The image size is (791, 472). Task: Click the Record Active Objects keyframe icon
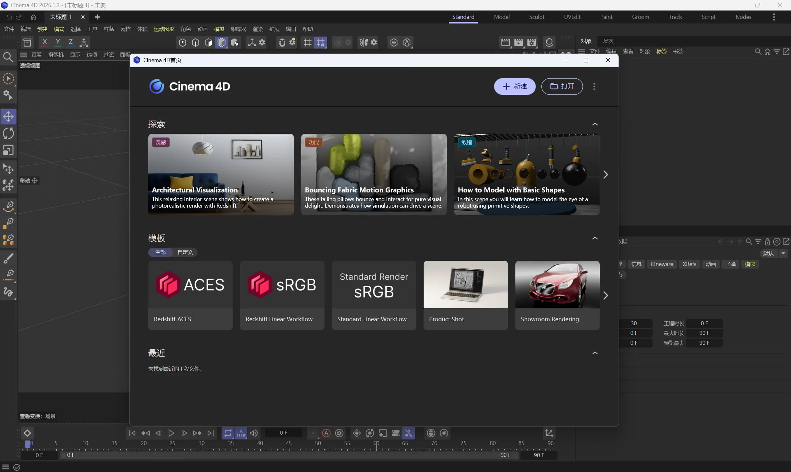313,433
